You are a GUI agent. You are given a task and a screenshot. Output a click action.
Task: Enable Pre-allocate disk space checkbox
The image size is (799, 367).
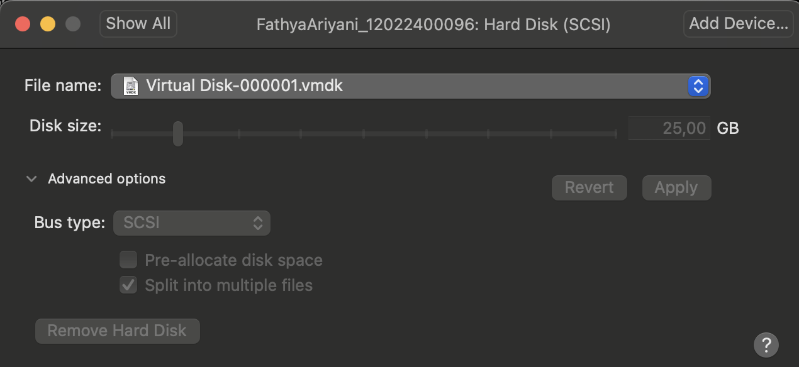pyautogui.click(x=128, y=260)
